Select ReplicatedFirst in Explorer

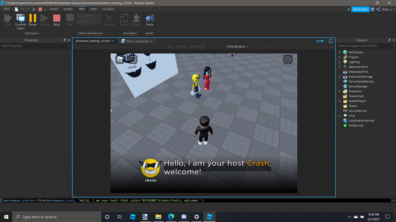coord(358,72)
